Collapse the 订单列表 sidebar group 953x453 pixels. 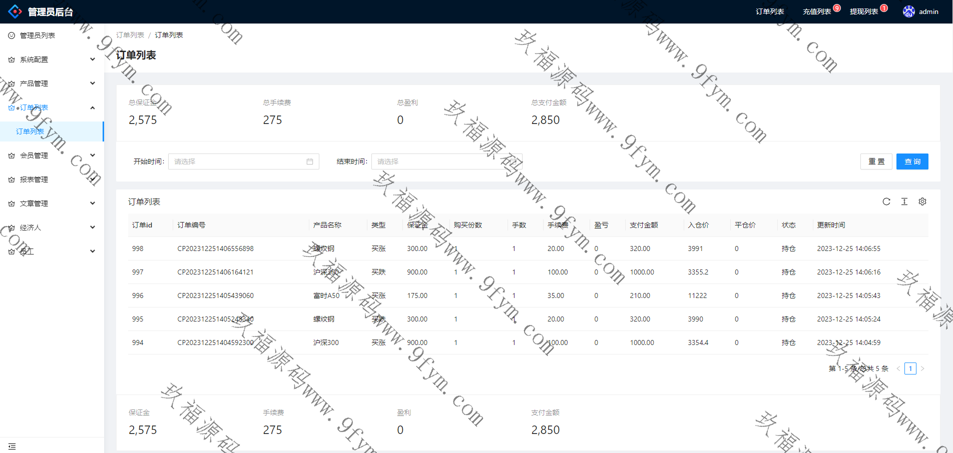click(x=50, y=107)
